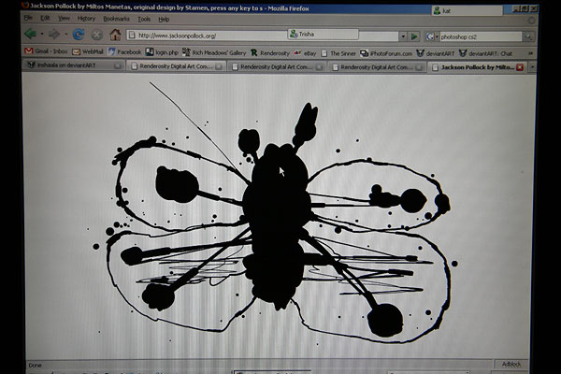Image resolution: width=561 pixels, height=374 pixels.
Task: Open the Edit menu
Action: click(x=45, y=18)
